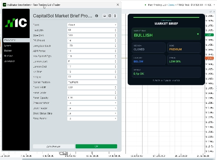Open the indicator info icon
Viewport: 217px width, 160px height.
point(97,16)
